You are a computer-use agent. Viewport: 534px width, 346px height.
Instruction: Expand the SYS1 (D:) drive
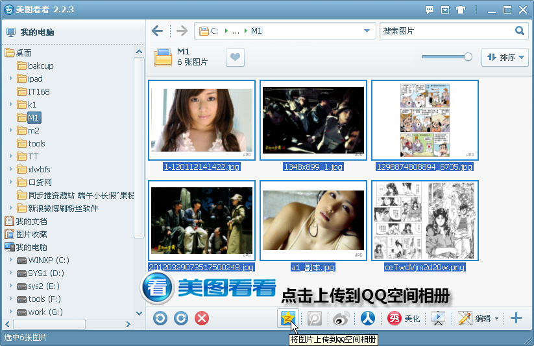point(10,273)
